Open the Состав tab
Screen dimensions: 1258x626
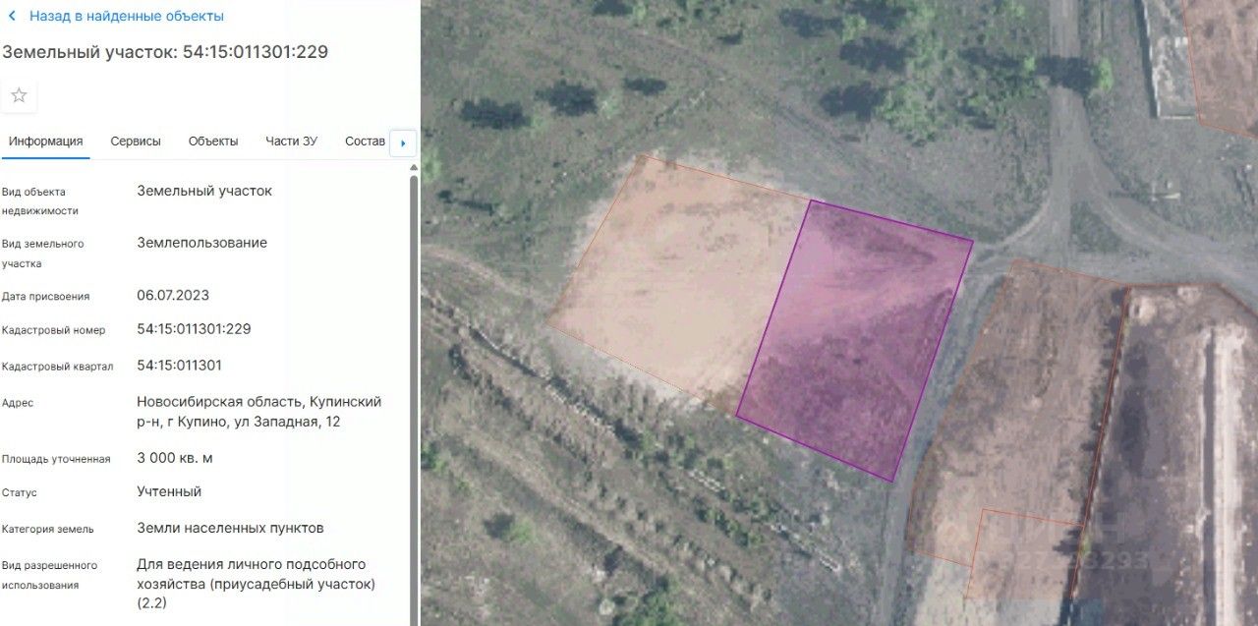[x=365, y=142]
